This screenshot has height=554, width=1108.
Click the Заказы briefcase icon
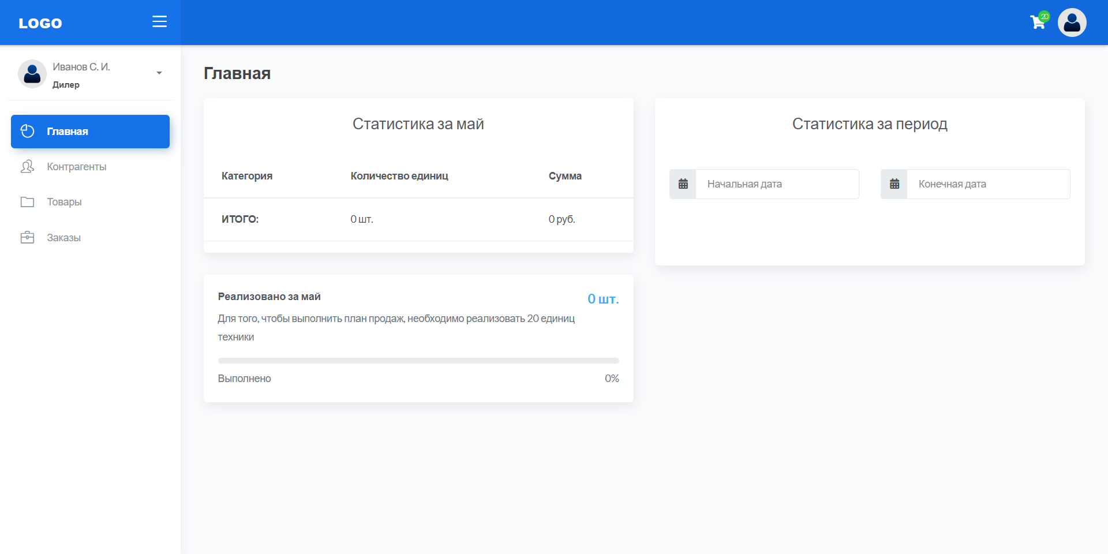point(27,238)
